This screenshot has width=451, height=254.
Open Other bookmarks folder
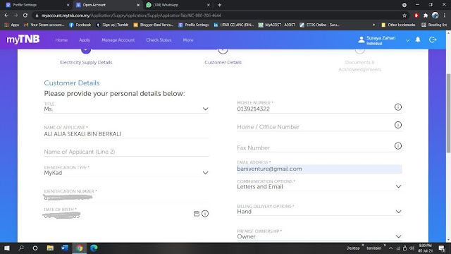398,25
